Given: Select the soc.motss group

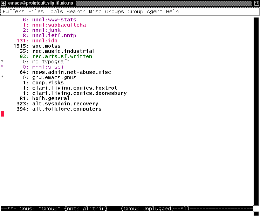Looking at the screenshot, I should coord(46,46).
